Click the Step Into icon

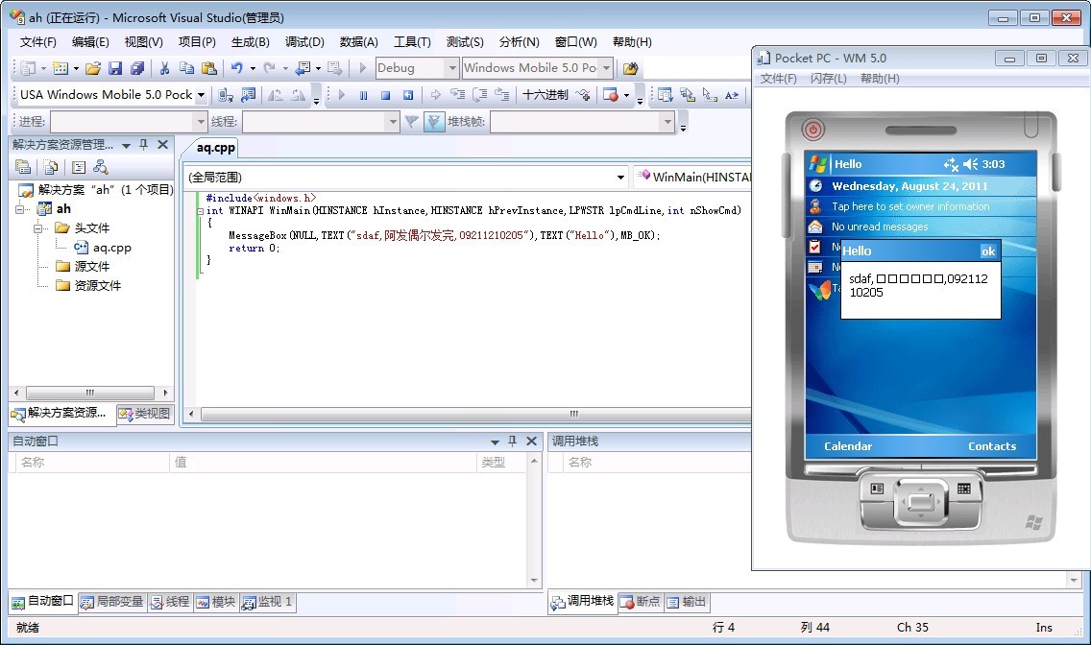pyautogui.click(x=458, y=95)
